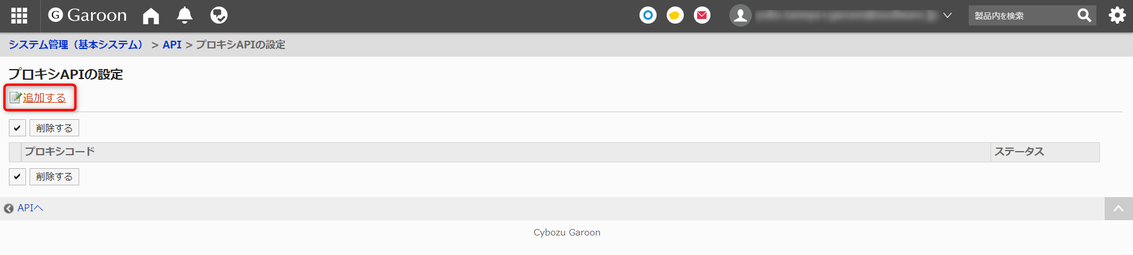
Task: Click the blue circle service icon
Action: click(x=648, y=15)
